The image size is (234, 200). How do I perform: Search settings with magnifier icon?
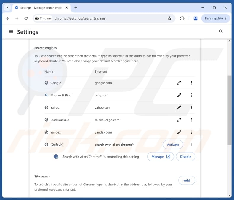(x=221, y=31)
